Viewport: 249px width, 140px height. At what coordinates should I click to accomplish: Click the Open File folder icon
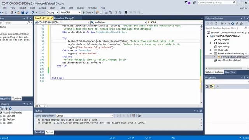point(19,12)
